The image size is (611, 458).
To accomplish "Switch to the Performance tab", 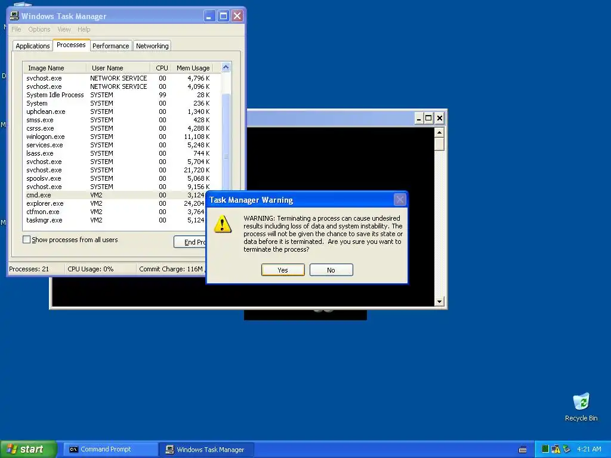I will [x=110, y=46].
